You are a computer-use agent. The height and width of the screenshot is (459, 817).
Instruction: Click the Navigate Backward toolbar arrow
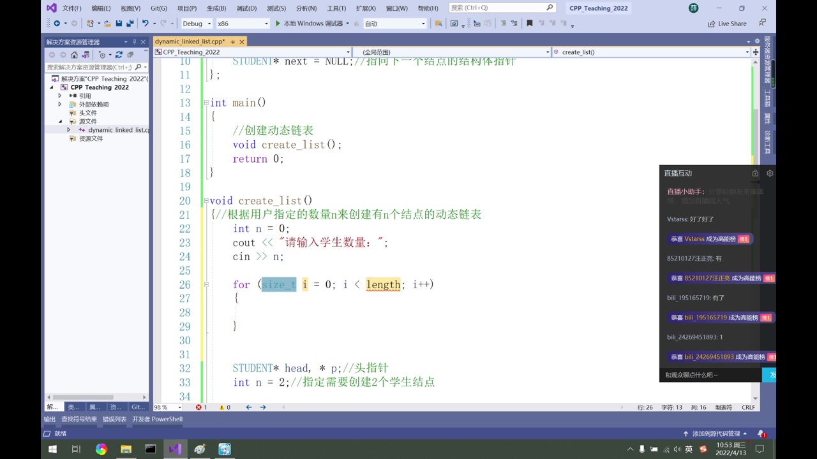coord(57,23)
